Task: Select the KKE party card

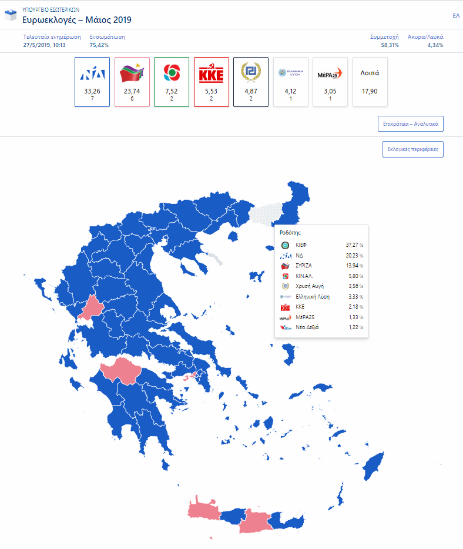Action: click(x=212, y=82)
